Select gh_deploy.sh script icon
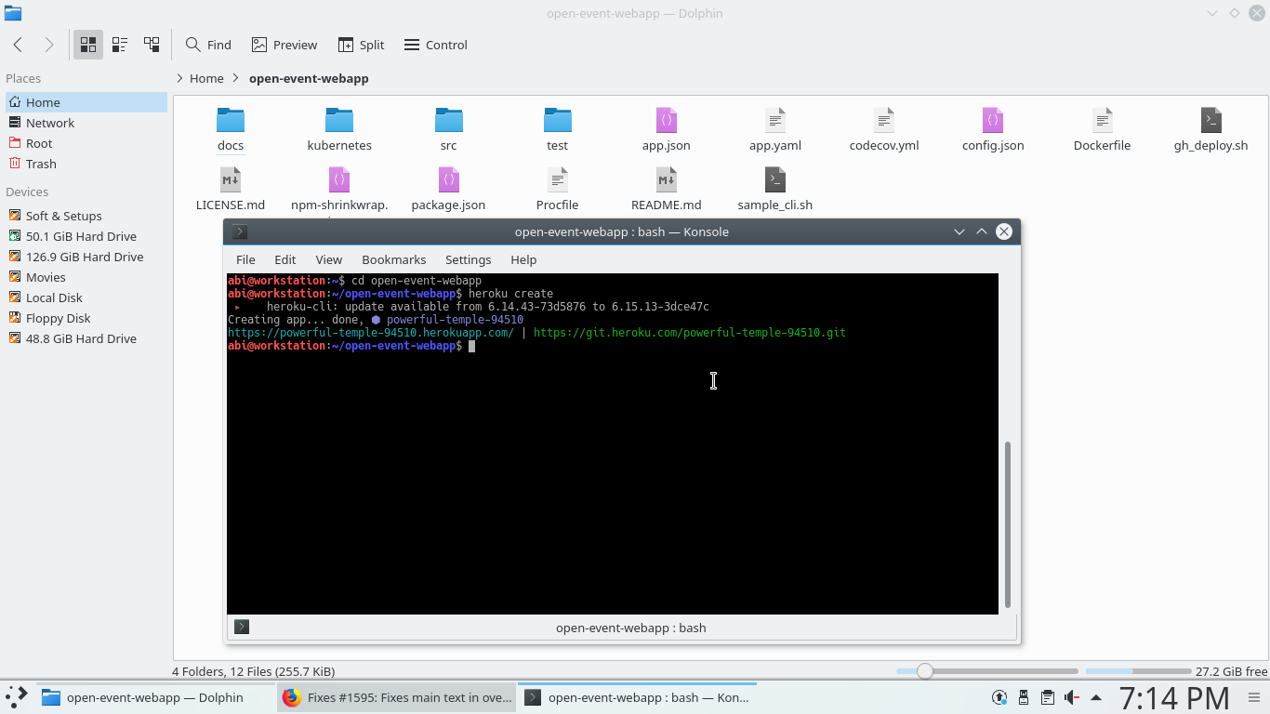This screenshot has width=1270, height=714. click(x=1211, y=120)
